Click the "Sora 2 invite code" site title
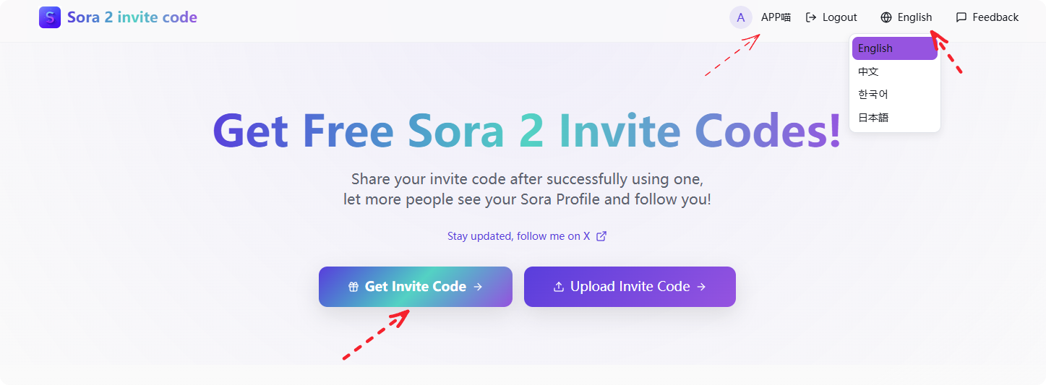This screenshot has width=1046, height=385. (132, 17)
